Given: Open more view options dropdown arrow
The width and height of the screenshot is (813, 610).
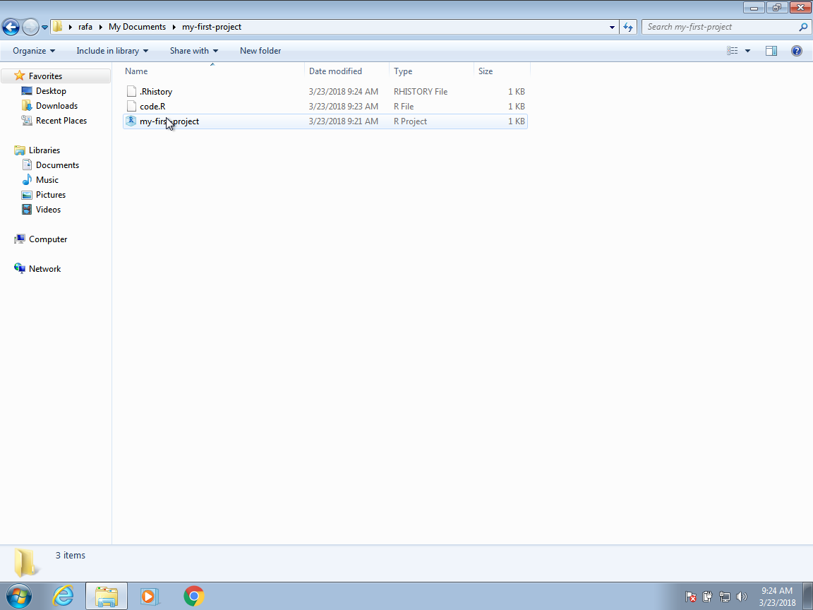Looking at the screenshot, I should point(747,51).
